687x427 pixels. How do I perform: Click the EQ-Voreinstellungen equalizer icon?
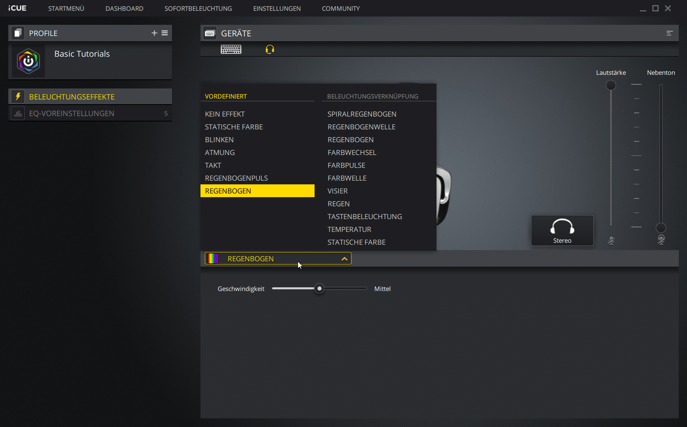tap(18, 113)
